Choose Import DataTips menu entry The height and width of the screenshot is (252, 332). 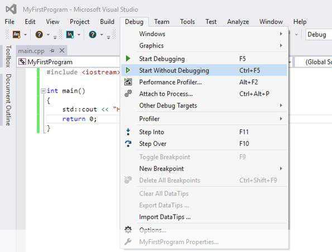coord(204,217)
